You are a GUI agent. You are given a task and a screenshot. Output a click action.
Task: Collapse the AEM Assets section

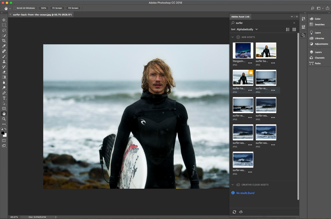pos(233,37)
